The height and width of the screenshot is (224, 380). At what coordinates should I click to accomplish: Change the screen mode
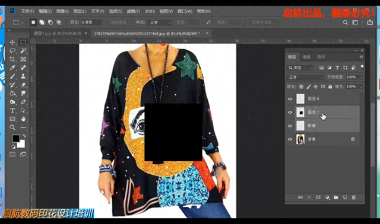pos(23,154)
